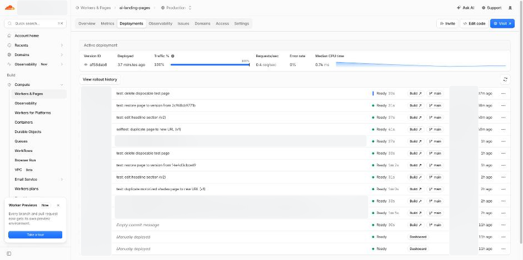Click 'test: edit headline section (v2)' 31s row text

pyautogui.click(x=141, y=177)
